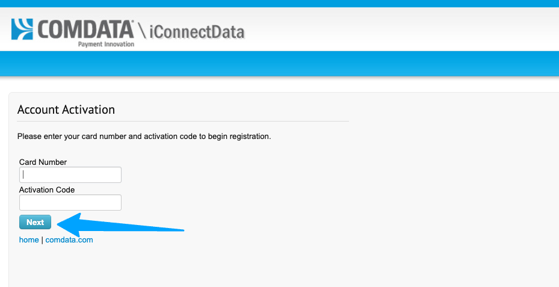
Task: Focus the Card Number input field
Action: coord(70,175)
